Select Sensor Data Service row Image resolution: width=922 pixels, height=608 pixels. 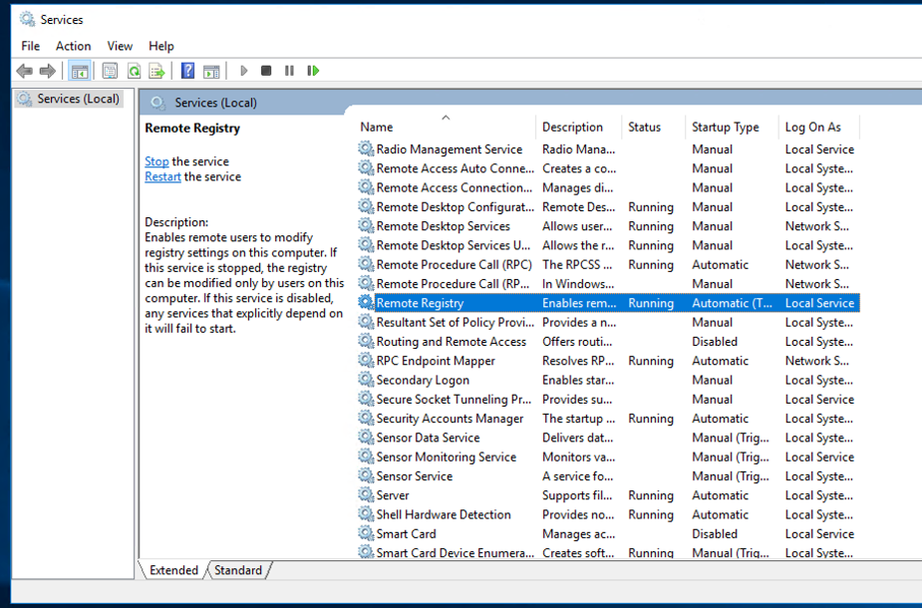(608, 438)
